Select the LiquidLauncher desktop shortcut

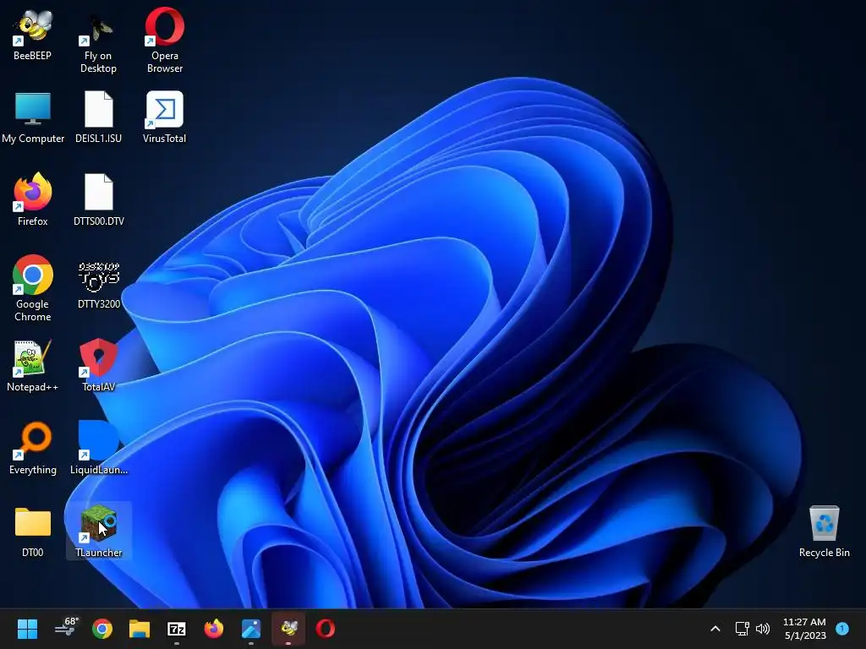pyautogui.click(x=98, y=449)
